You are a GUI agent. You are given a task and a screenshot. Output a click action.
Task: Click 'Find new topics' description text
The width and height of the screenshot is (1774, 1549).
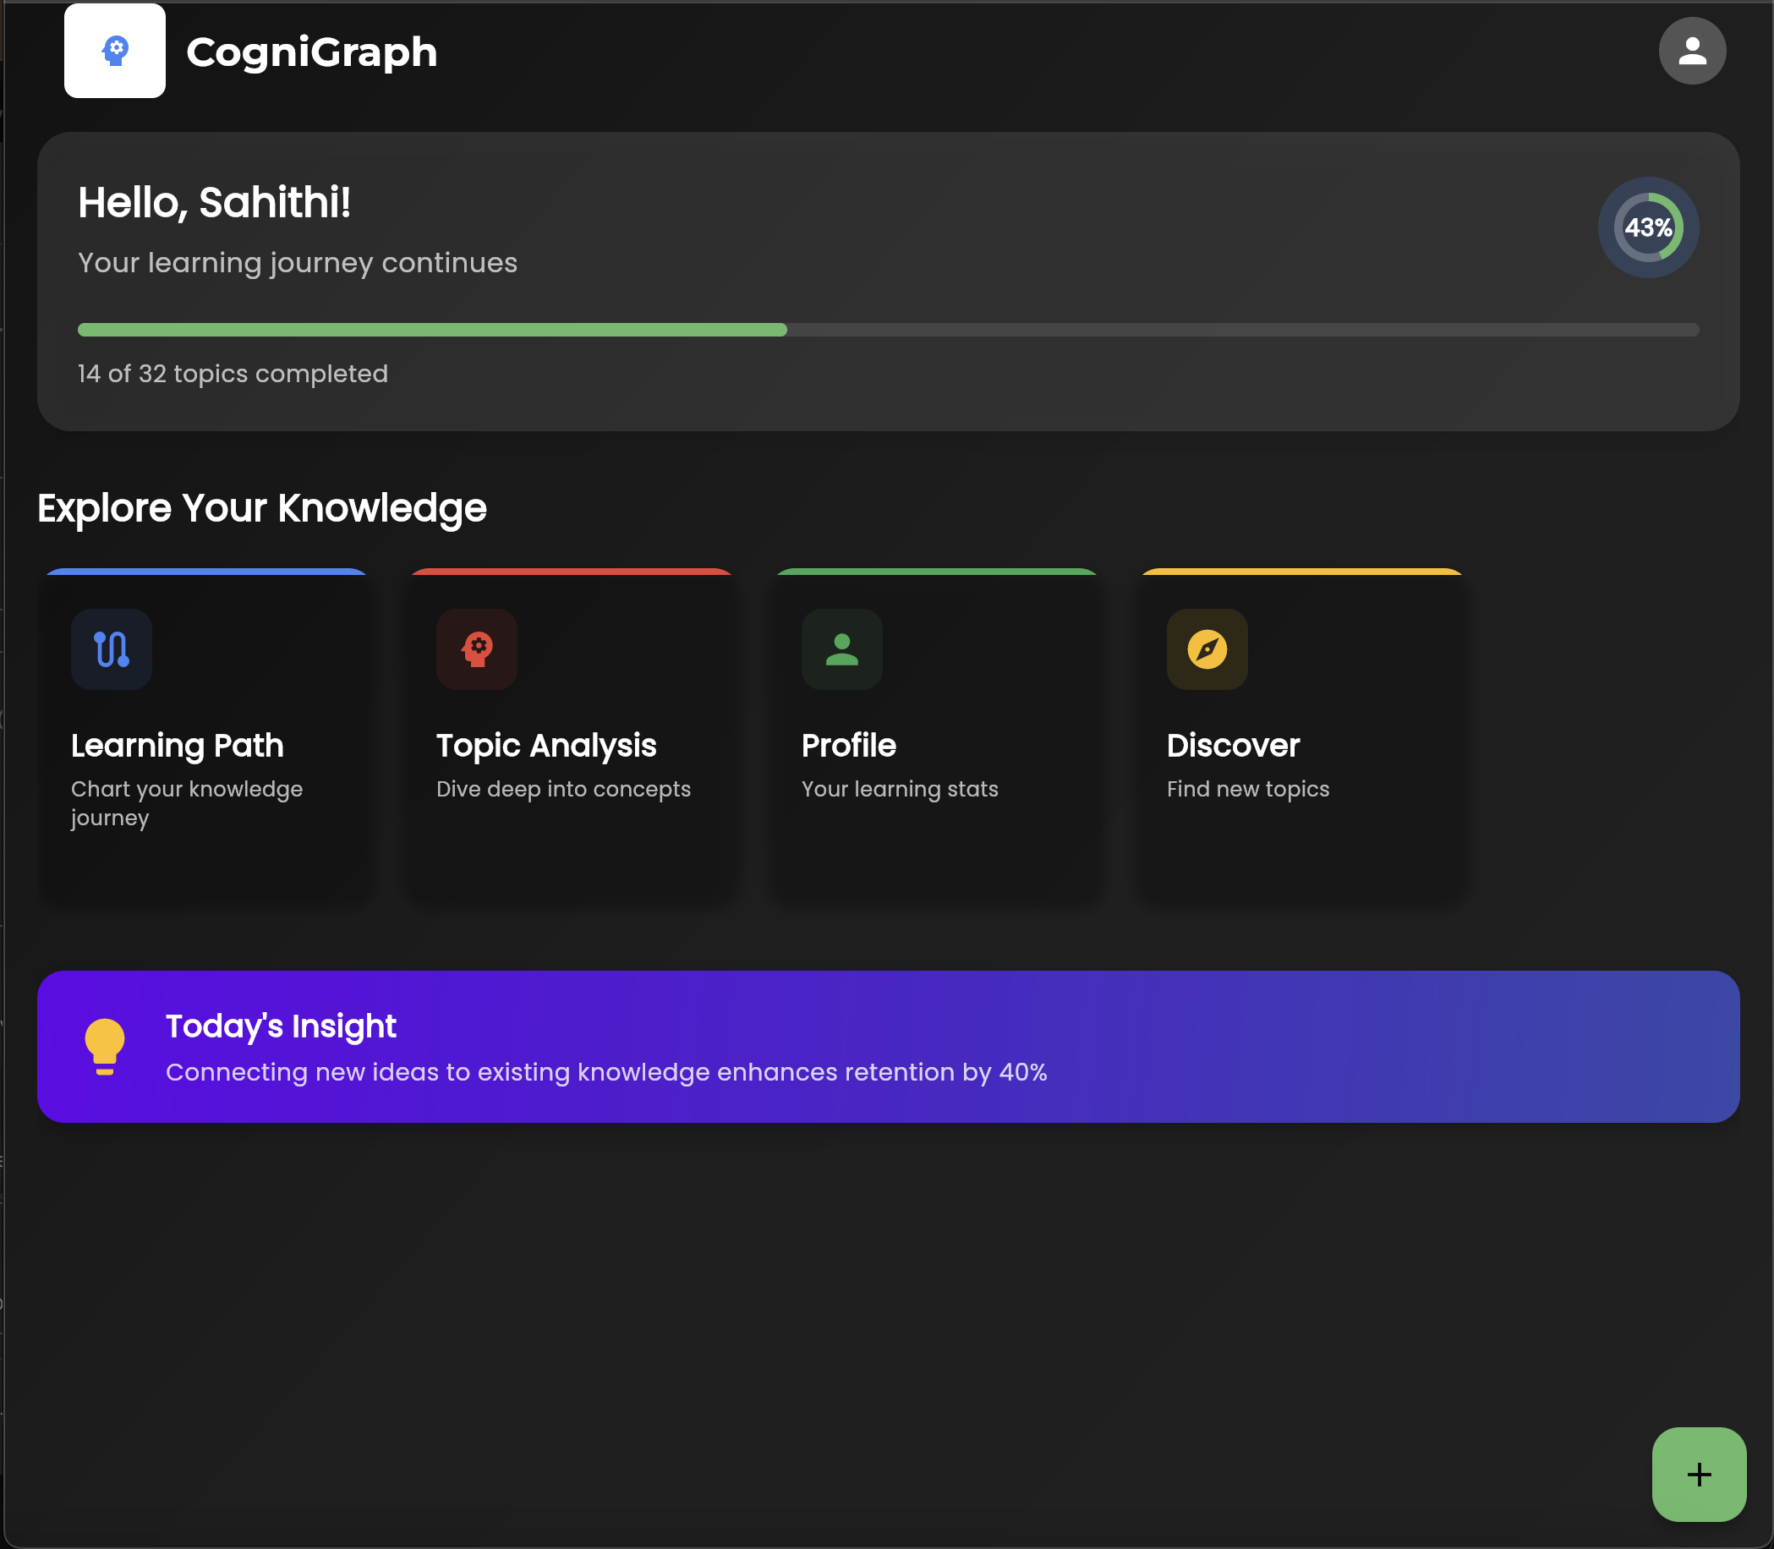(x=1246, y=789)
